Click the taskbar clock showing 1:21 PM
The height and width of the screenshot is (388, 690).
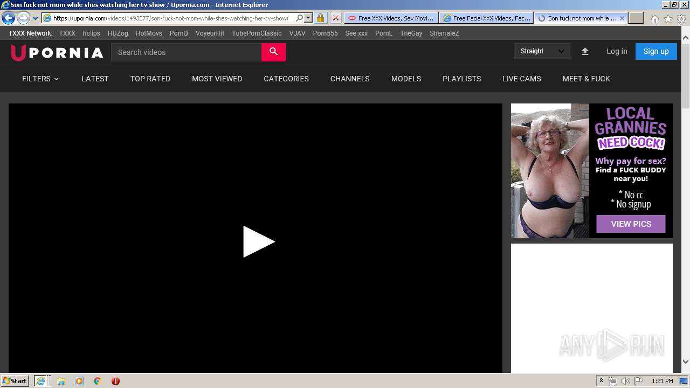[x=662, y=381]
